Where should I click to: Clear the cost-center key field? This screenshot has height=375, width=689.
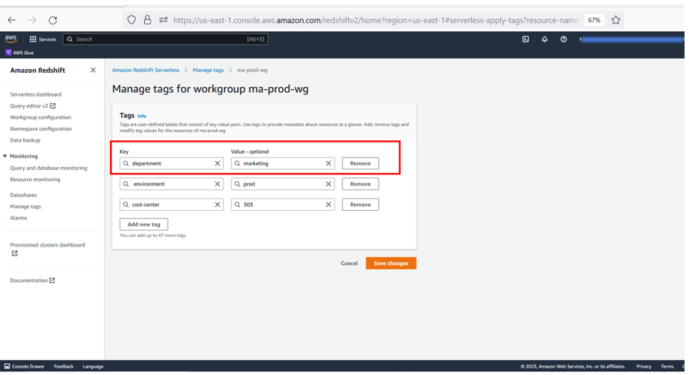[x=218, y=205]
